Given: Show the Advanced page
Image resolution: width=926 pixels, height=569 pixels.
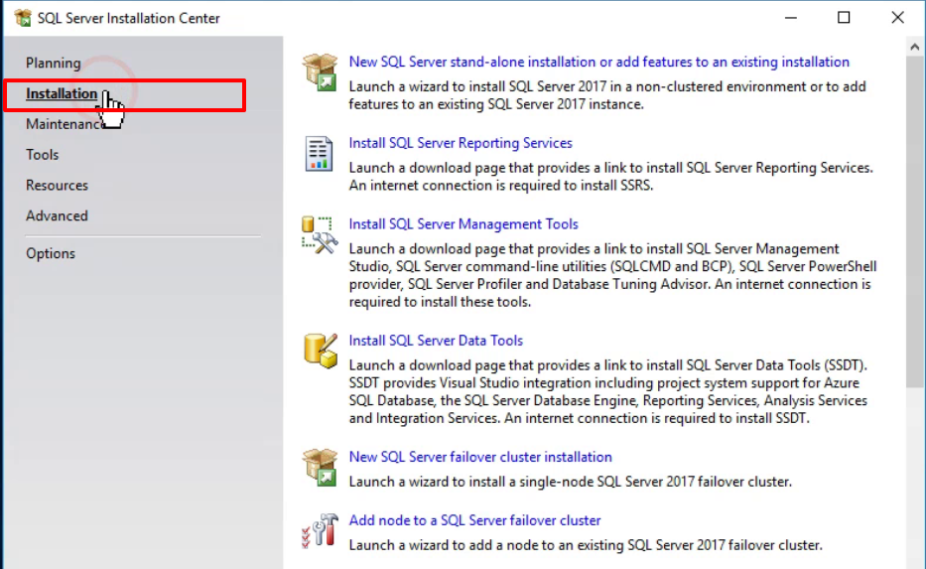Looking at the screenshot, I should click(x=57, y=215).
